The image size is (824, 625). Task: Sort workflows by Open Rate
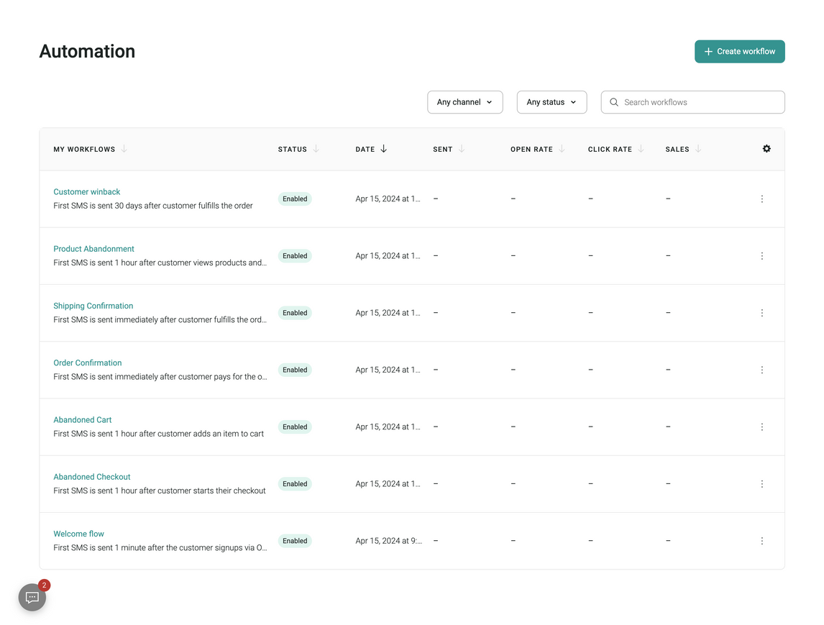point(562,149)
